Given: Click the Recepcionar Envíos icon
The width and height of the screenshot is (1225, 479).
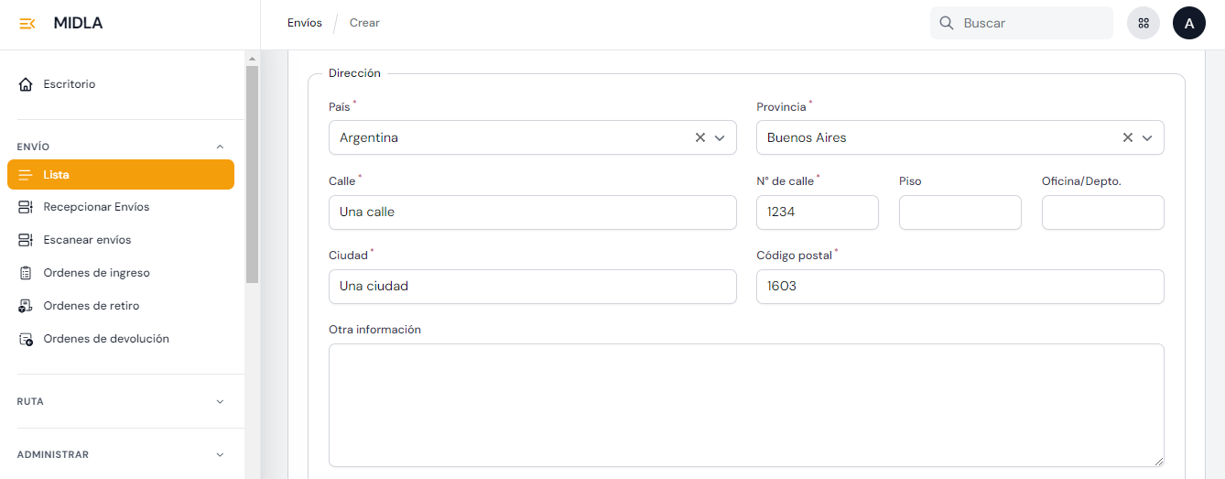Looking at the screenshot, I should click(26, 207).
